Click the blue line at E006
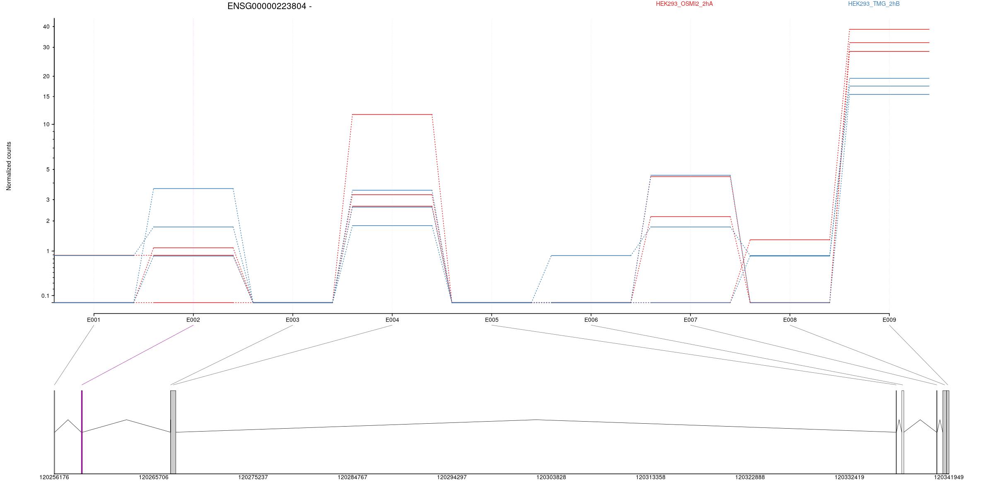The width and height of the screenshot is (994, 497). click(591, 256)
